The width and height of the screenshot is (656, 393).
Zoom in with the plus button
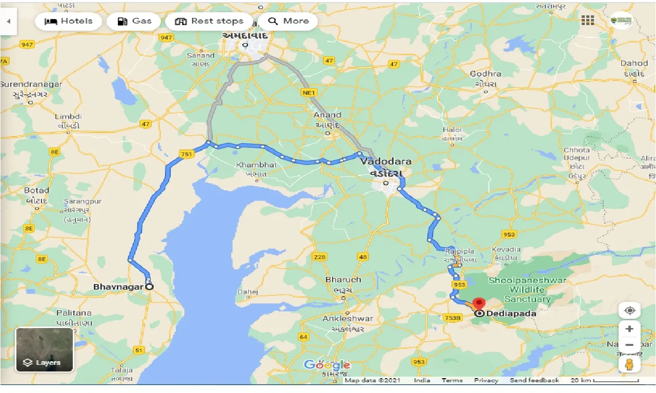point(629,329)
